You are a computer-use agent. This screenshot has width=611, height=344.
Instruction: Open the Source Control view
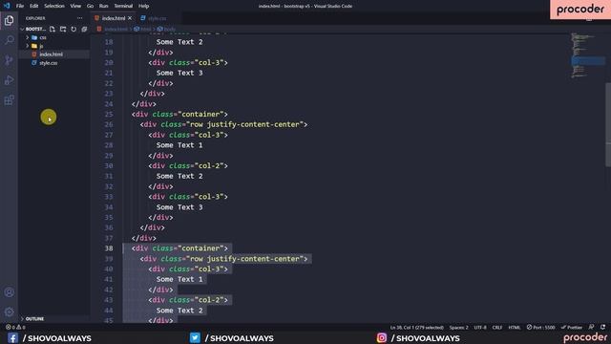coord(9,60)
